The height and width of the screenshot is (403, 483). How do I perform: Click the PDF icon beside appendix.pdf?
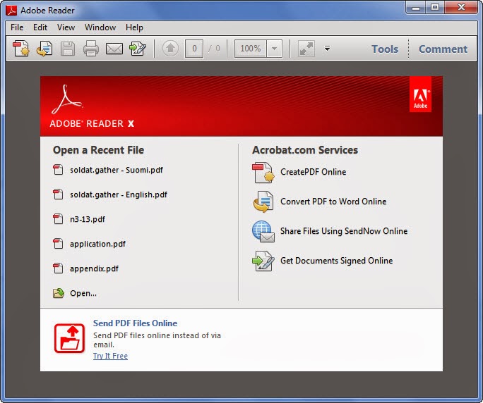coord(58,268)
